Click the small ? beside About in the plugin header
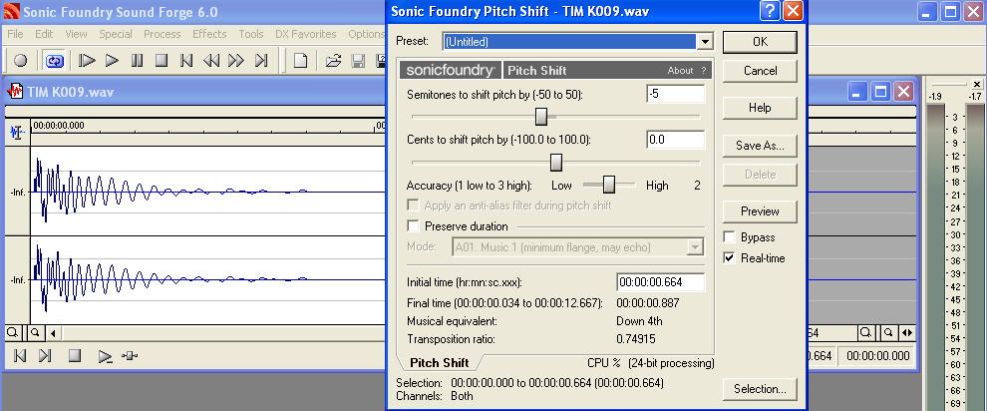This screenshot has width=987, height=411. 704,71
